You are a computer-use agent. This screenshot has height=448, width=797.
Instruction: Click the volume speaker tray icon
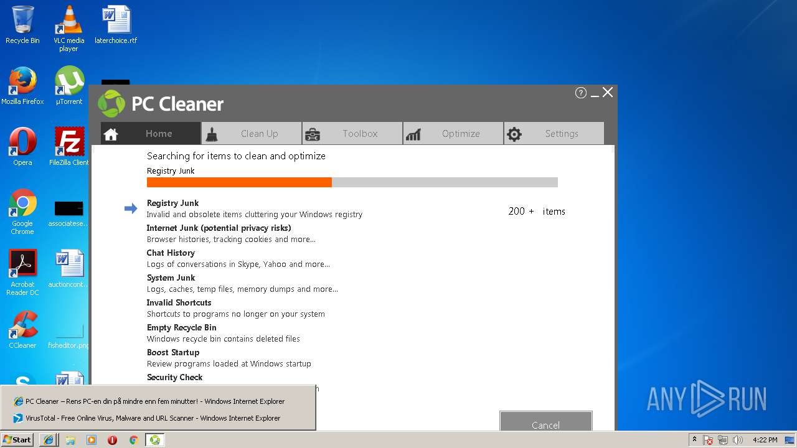738,440
